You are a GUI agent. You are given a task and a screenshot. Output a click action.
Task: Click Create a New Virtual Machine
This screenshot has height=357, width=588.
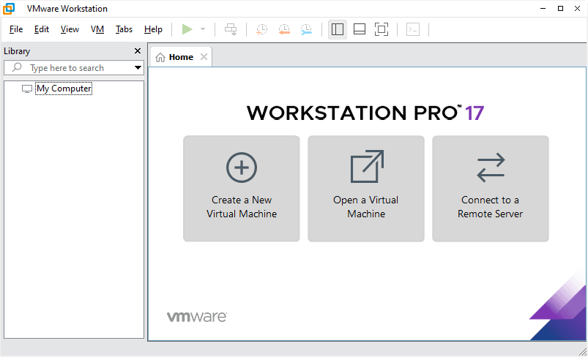coord(242,188)
